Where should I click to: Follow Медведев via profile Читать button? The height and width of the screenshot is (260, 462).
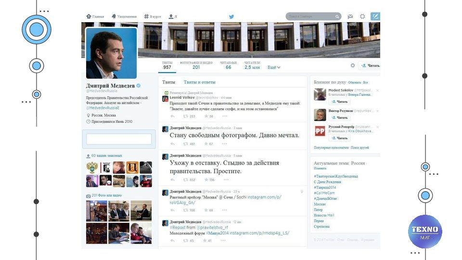[x=370, y=65]
